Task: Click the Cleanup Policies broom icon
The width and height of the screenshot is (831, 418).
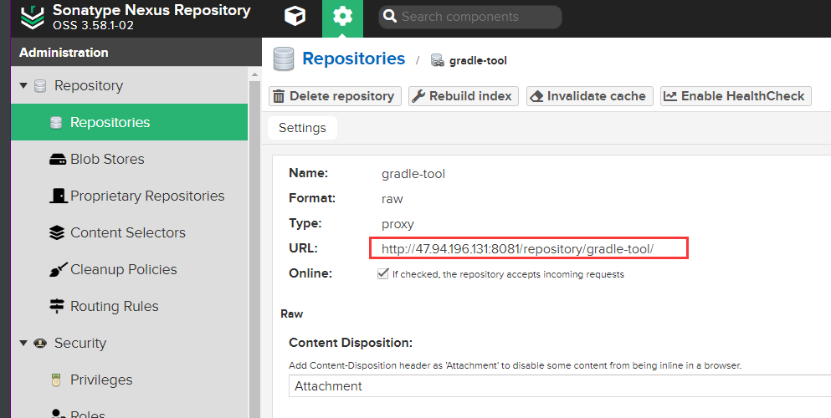Action: point(57,270)
